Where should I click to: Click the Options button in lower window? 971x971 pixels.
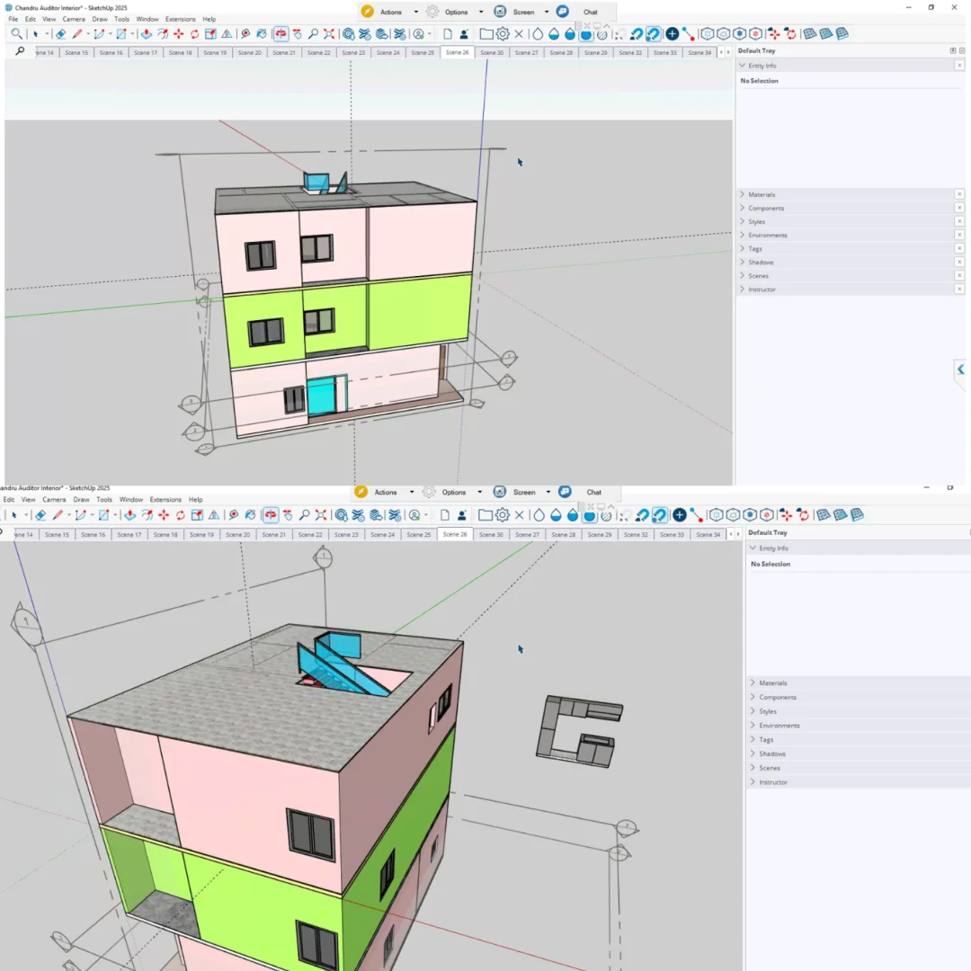[x=454, y=492]
